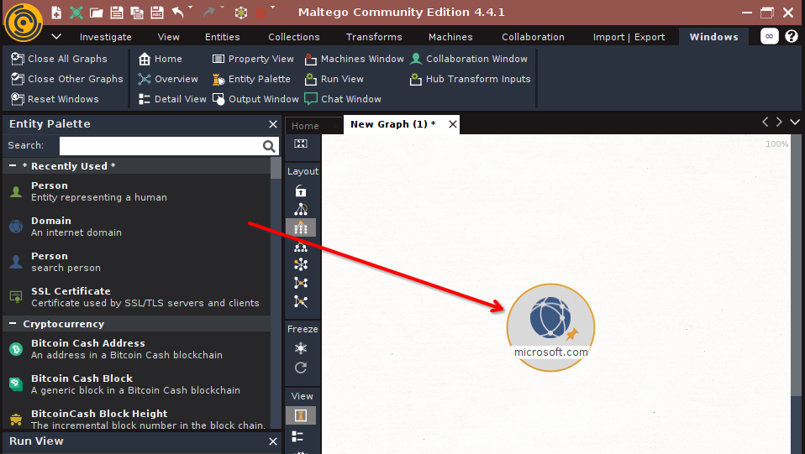Undo the last action
The width and height of the screenshot is (805, 454).
[177, 12]
